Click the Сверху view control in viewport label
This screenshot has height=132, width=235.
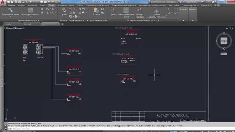click(x=10, y=28)
